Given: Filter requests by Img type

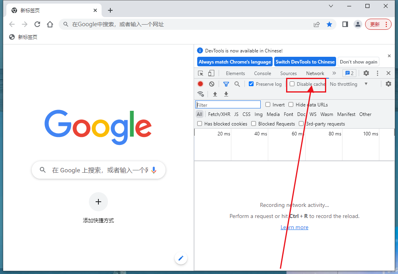Looking at the screenshot, I should point(258,114).
